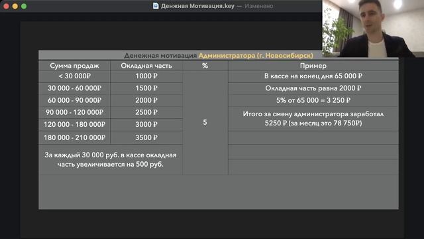Select cell 2500 ₽

click(146, 112)
